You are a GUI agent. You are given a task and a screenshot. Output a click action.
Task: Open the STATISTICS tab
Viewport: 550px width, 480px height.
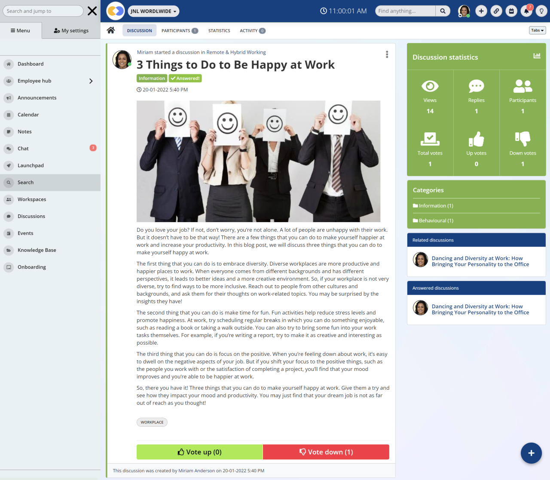219,30
